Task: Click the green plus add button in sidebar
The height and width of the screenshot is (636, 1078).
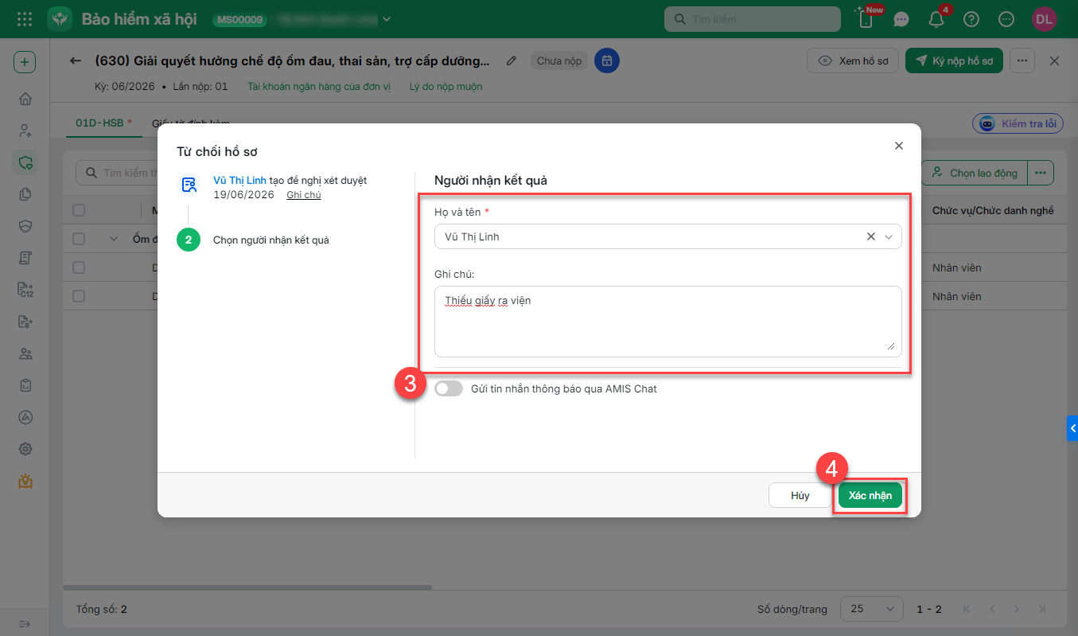Action: click(25, 62)
